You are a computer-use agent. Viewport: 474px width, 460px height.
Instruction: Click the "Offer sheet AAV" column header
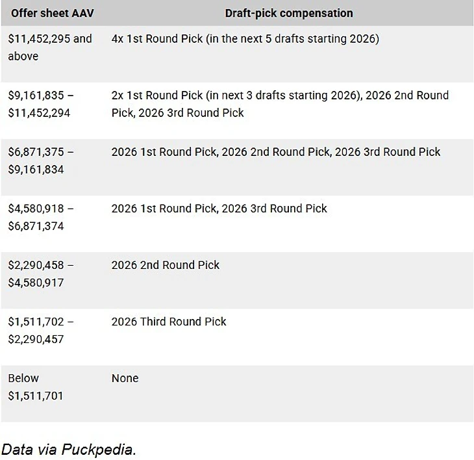pyautogui.click(x=53, y=13)
